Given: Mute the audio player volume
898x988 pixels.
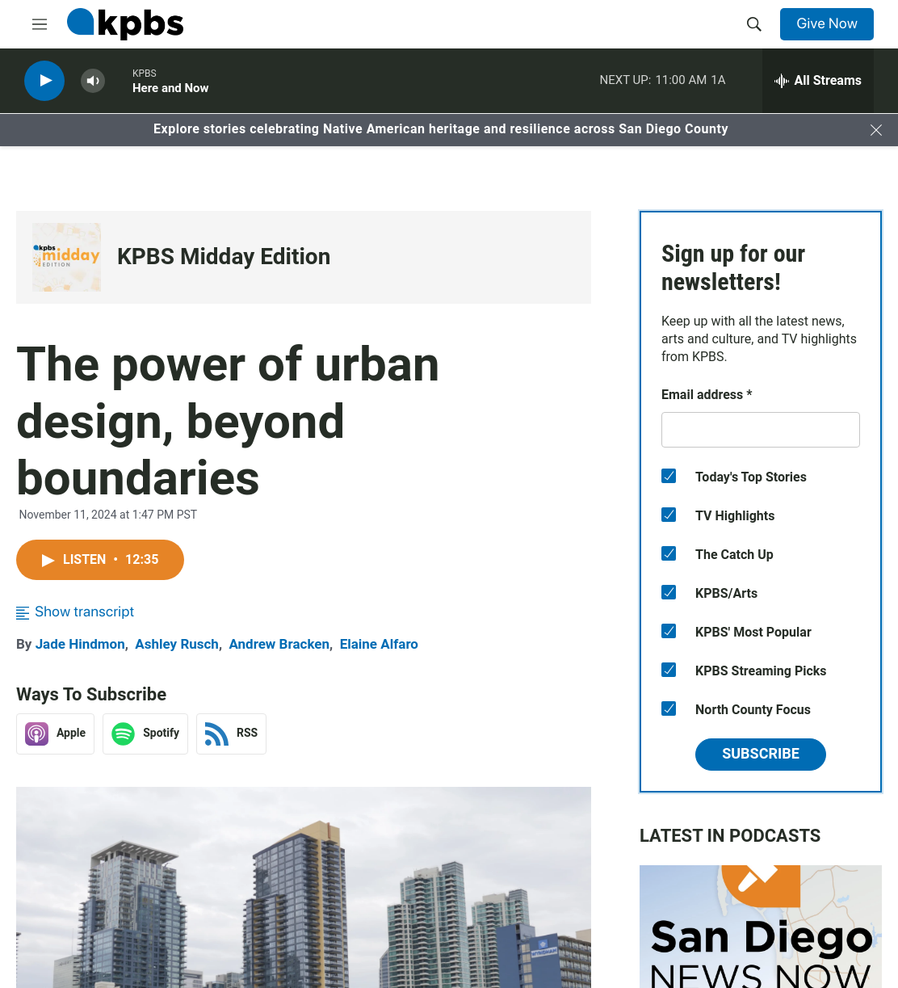Looking at the screenshot, I should click(93, 81).
